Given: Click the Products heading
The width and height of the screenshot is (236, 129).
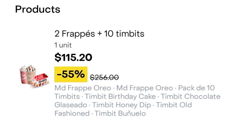Looking at the screenshot, I should (37, 9).
